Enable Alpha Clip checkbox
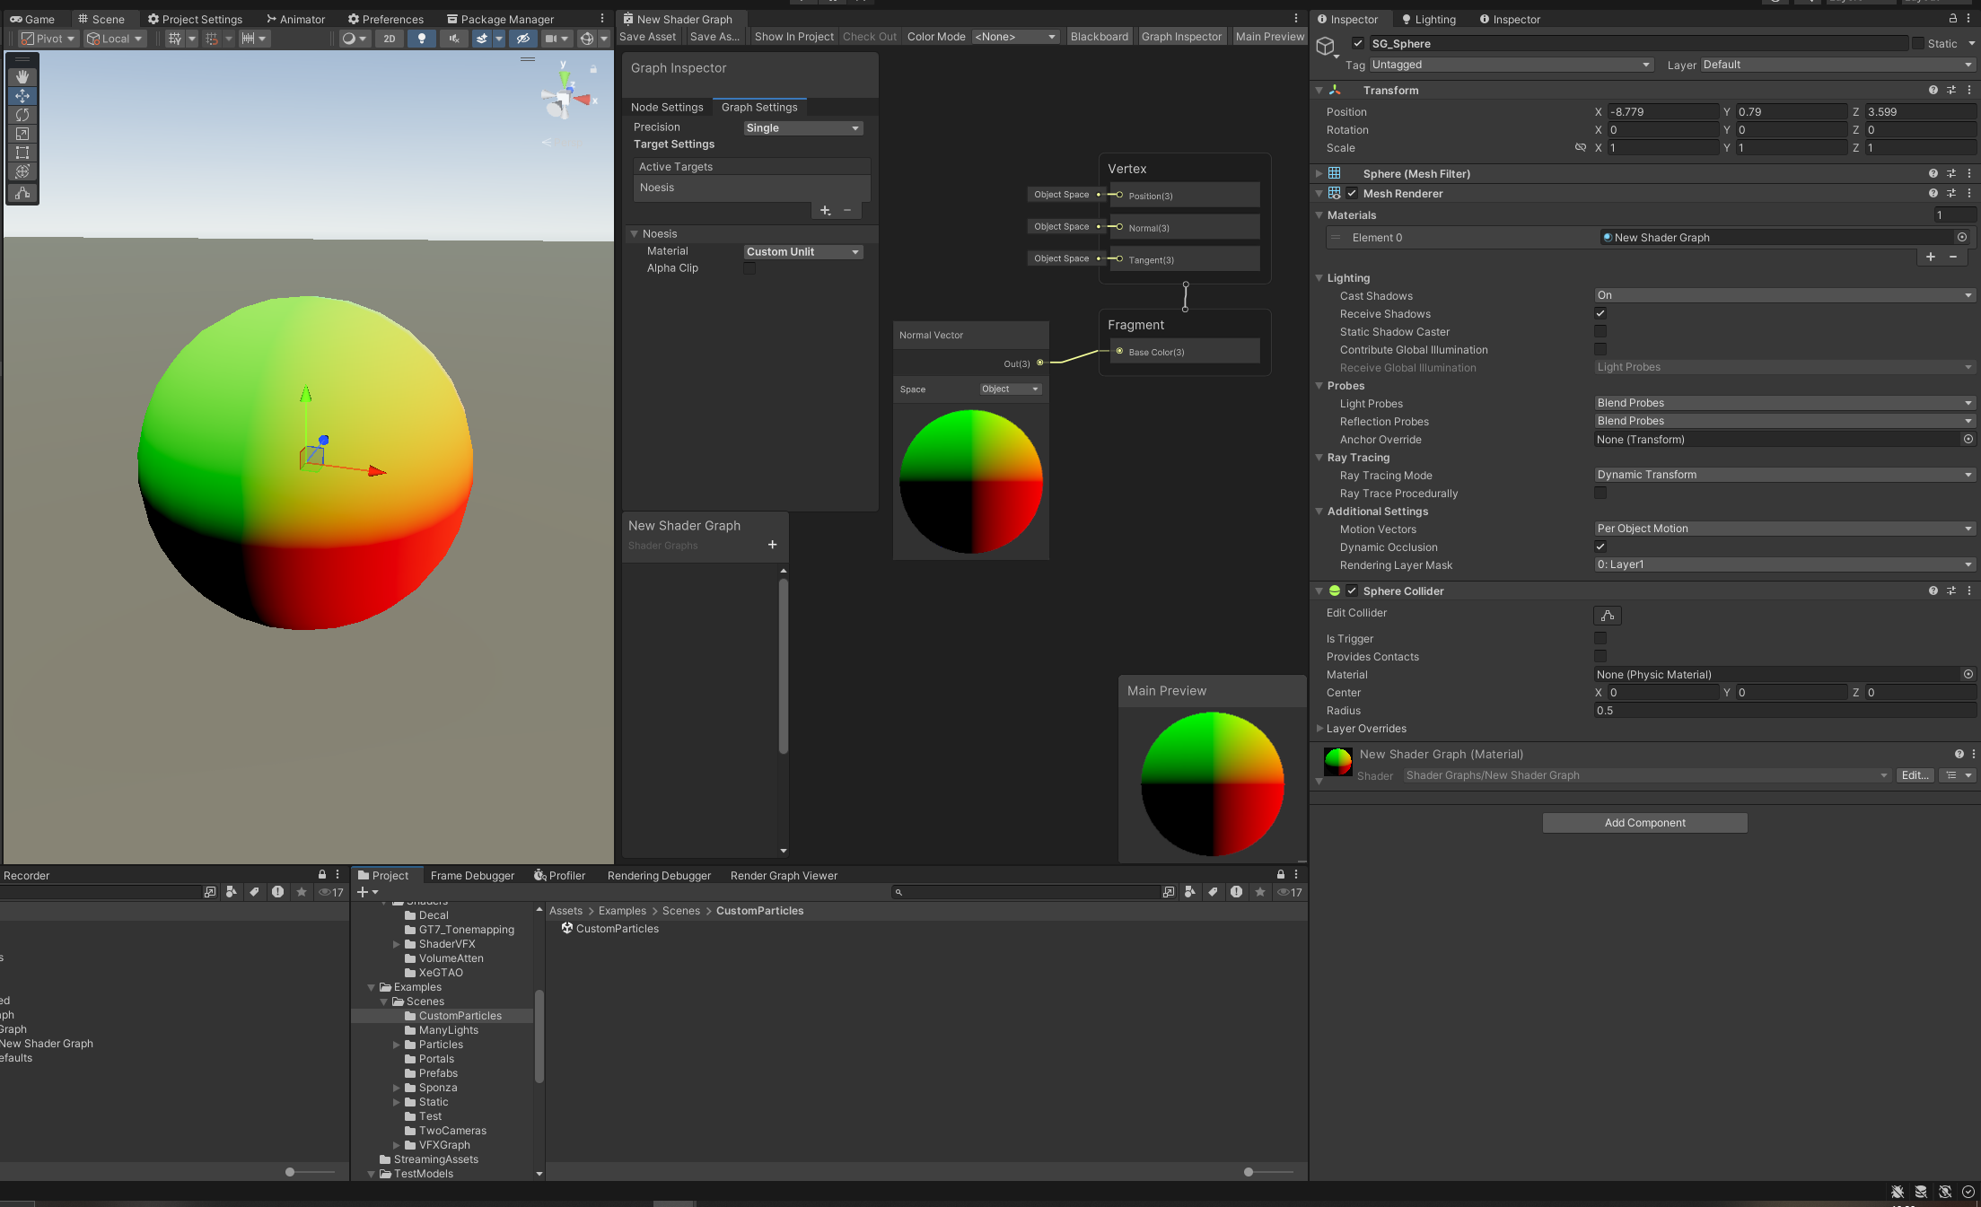 (x=749, y=268)
